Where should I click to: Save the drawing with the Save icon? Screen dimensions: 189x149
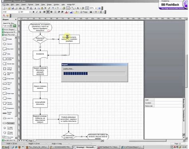[x=13, y=8]
